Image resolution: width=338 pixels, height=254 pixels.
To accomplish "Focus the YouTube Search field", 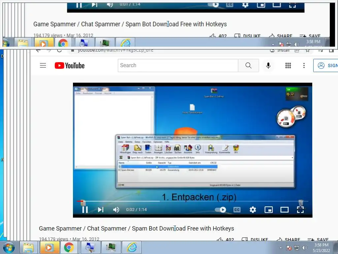I will 178,65.
